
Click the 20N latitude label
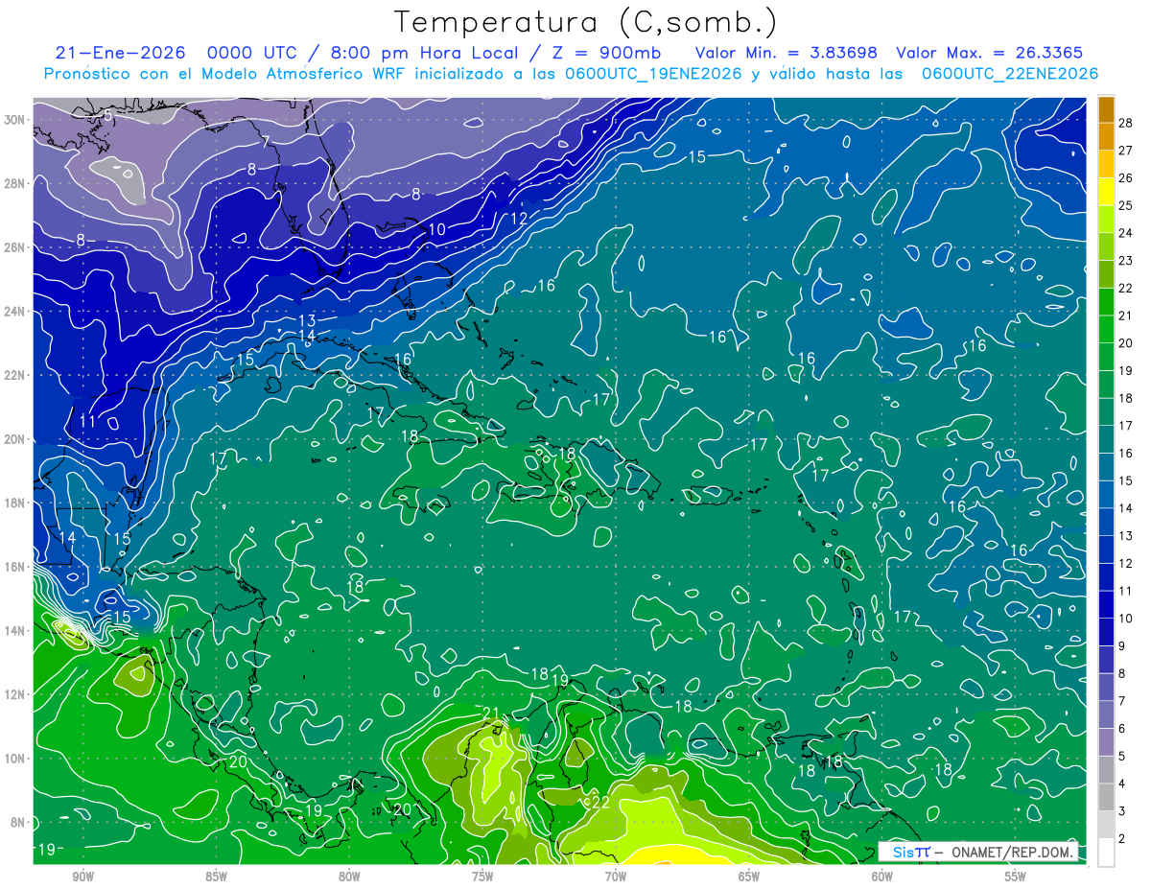tap(15, 439)
